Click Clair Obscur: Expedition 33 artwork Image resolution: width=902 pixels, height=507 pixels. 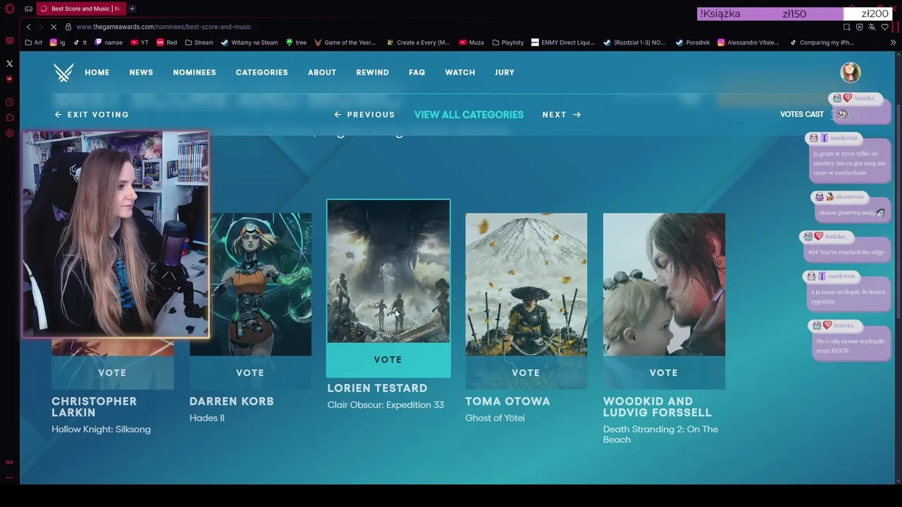pyautogui.click(x=388, y=272)
